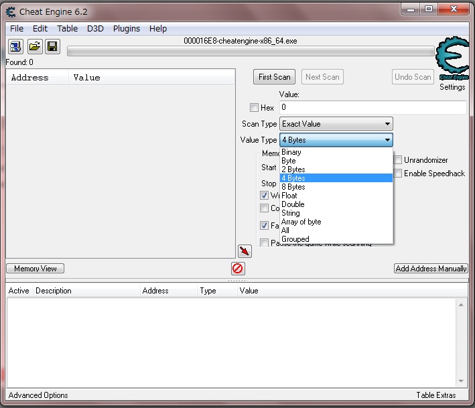The width and height of the screenshot is (475, 408).
Task: Click the Memory View button
Action: [36, 269]
